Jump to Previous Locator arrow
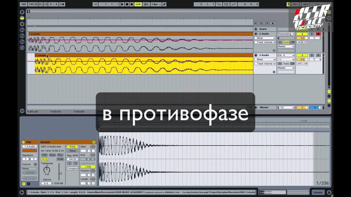The height and width of the screenshot is (197, 351). click(x=256, y=23)
